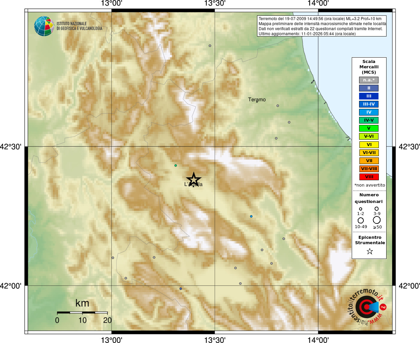Click the bottom 14°00' longitude label
Viewport: 420px width, 343px height.
coord(318,340)
